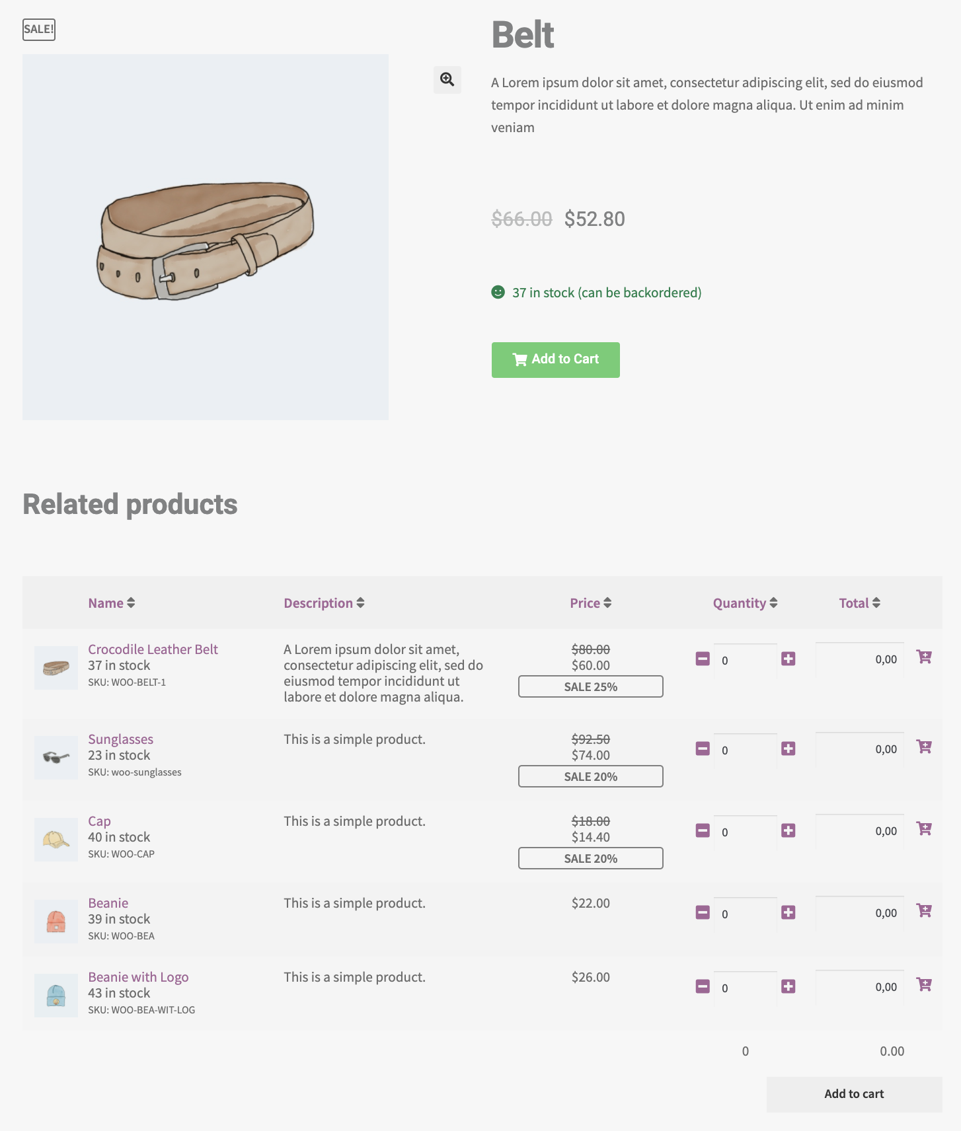
Task: Open the Beanie with Logo link
Action: click(138, 977)
